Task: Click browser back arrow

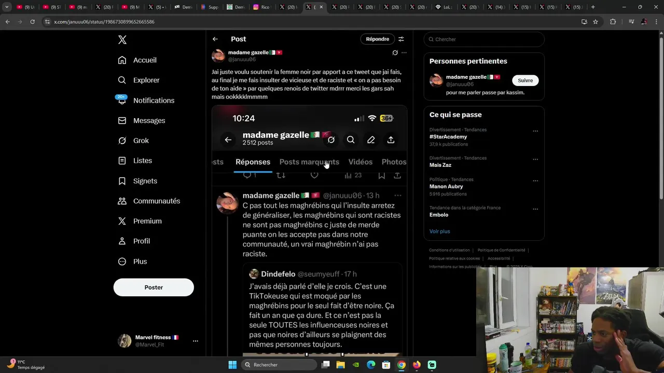Action: (x=7, y=22)
